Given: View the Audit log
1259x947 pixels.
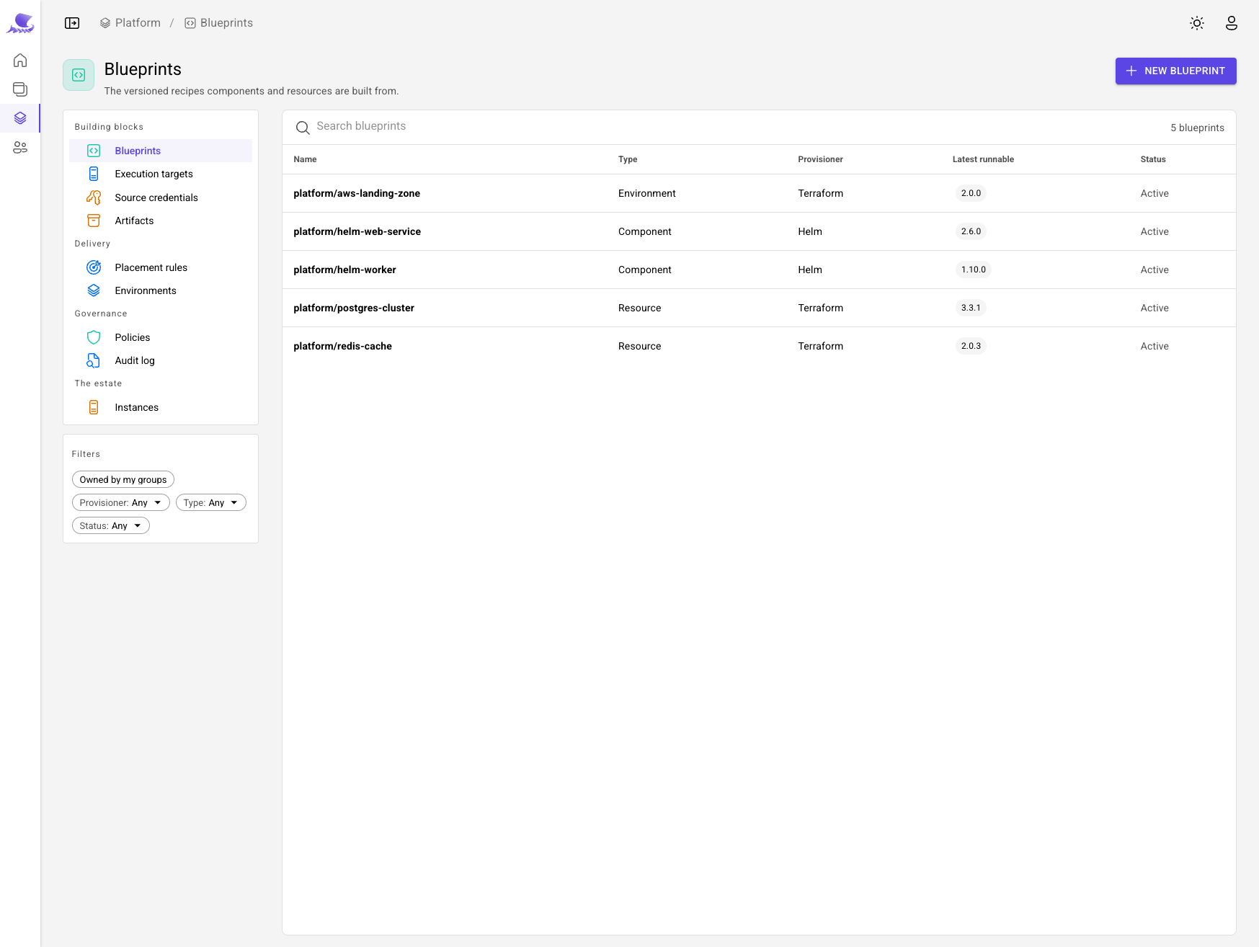Looking at the screenshot, I should 161,360.
